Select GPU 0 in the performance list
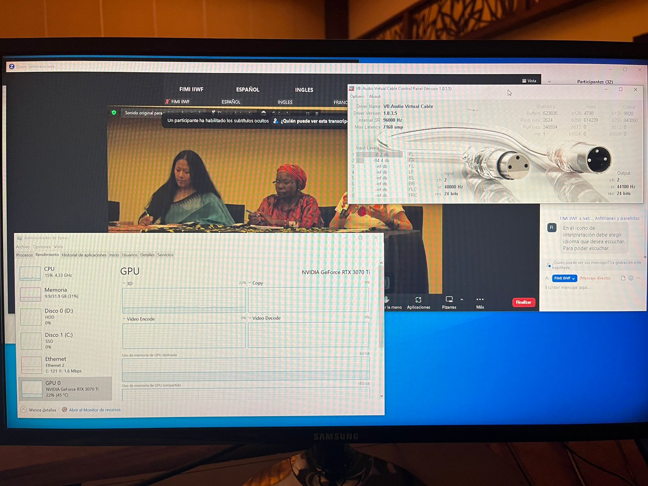Screen dimensions: 648x486 coord(65,388)
